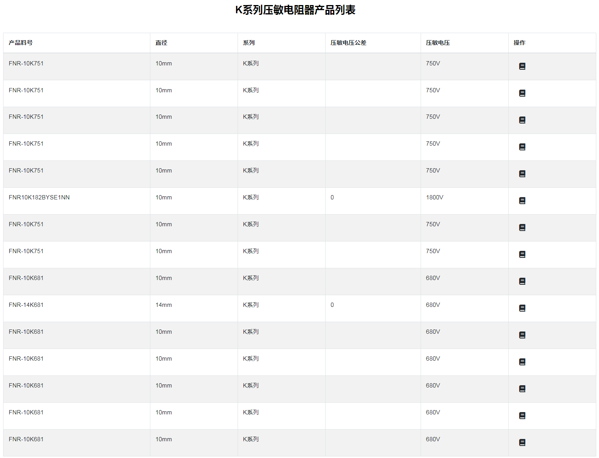Click the book icon in the last visible row
599x458 pixels.
point(522,442)
